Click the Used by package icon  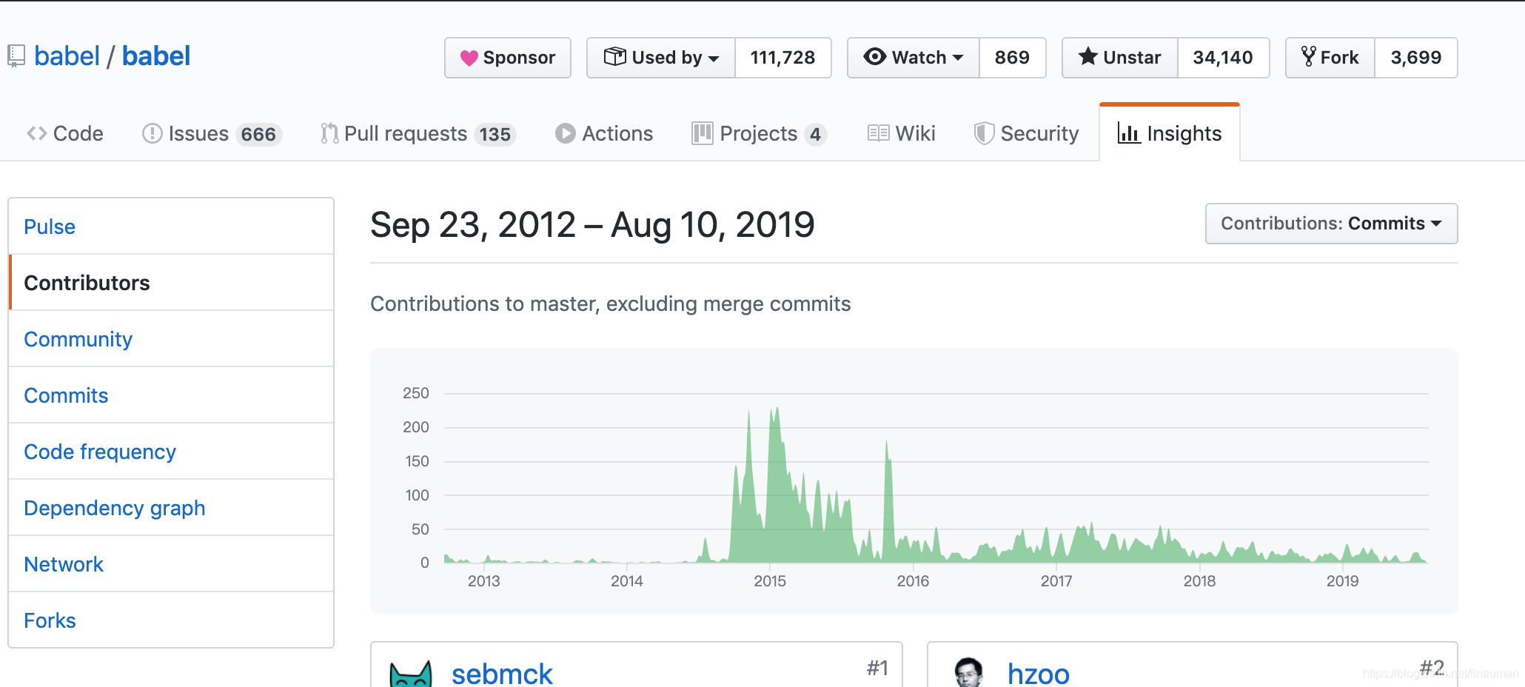(x=614, y=56)
